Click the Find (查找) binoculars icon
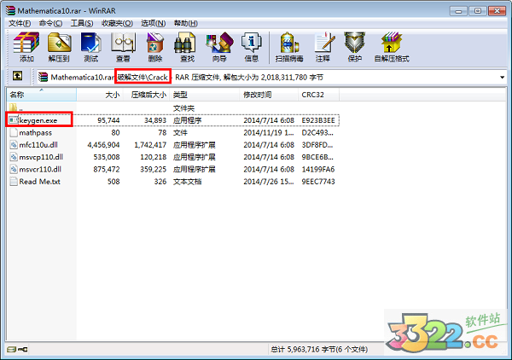The height and width of the screenshot is (360, 512). [x=185, y=43]
